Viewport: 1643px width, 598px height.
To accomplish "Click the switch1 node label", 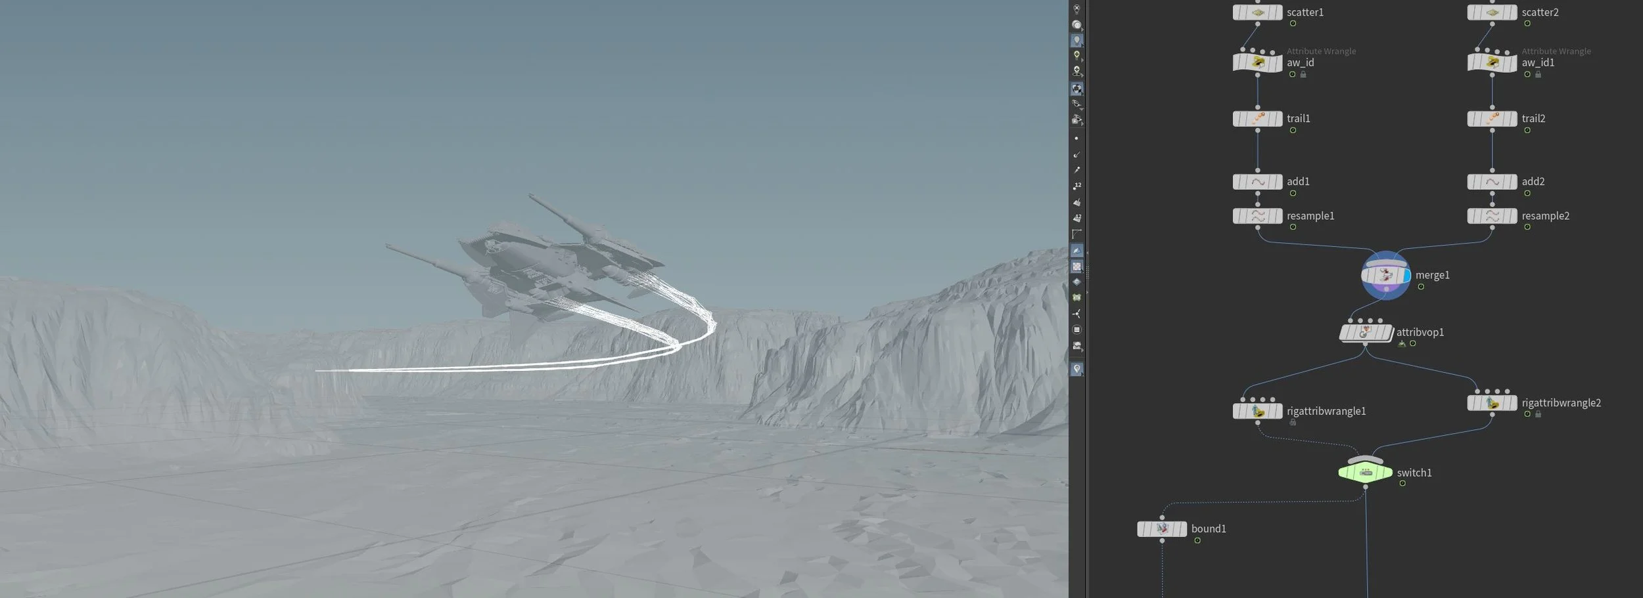I will [x=1414, y=473].
